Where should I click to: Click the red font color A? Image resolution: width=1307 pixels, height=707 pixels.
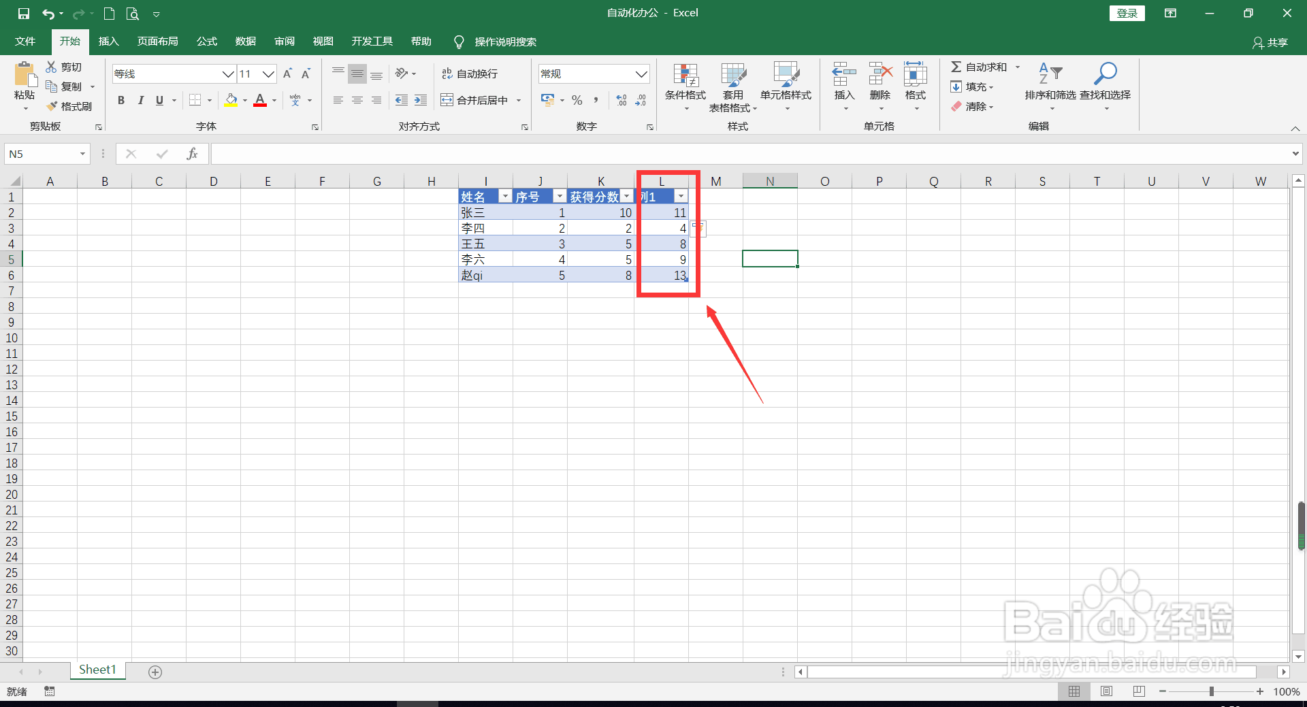(260, 100)
